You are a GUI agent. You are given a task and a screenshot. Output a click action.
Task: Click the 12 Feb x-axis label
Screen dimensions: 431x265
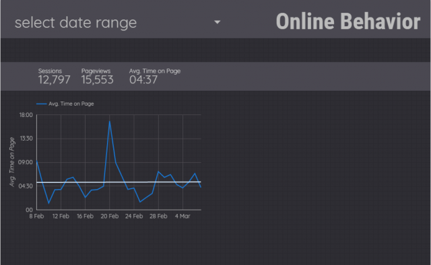pyautogui.click(x=61, y=216)
